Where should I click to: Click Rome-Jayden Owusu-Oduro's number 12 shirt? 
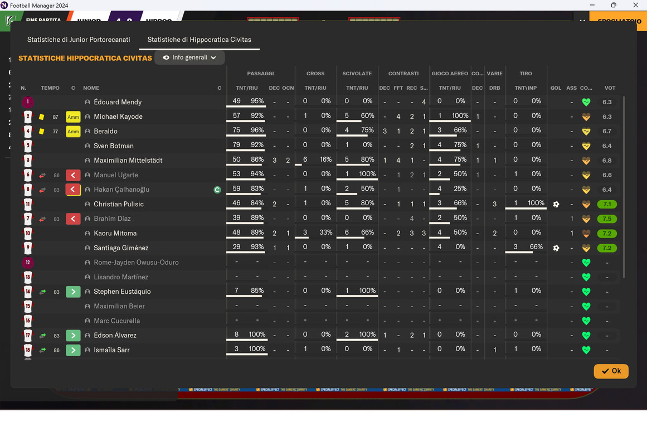[28, 262]
